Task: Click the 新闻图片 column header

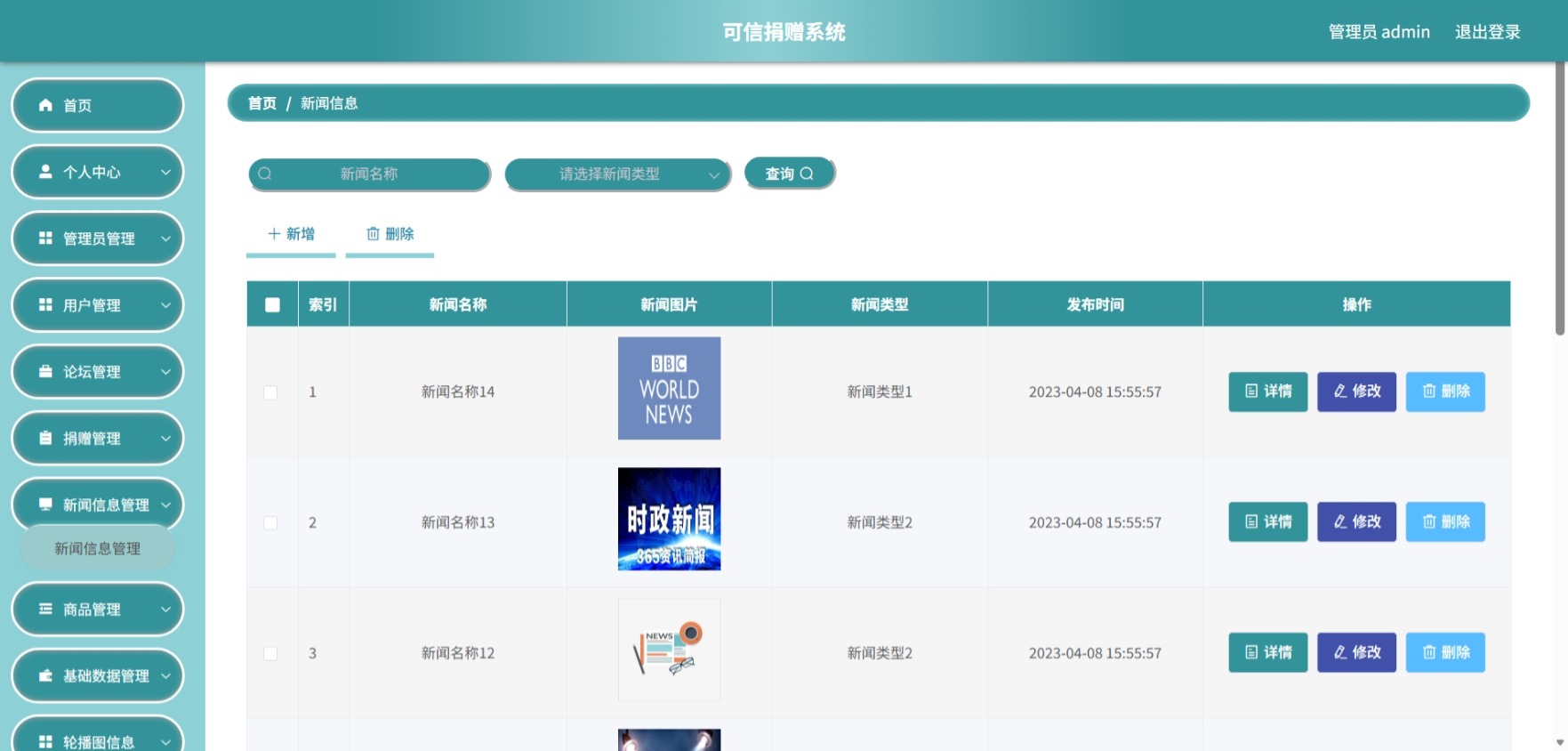Action: (669, 304)
